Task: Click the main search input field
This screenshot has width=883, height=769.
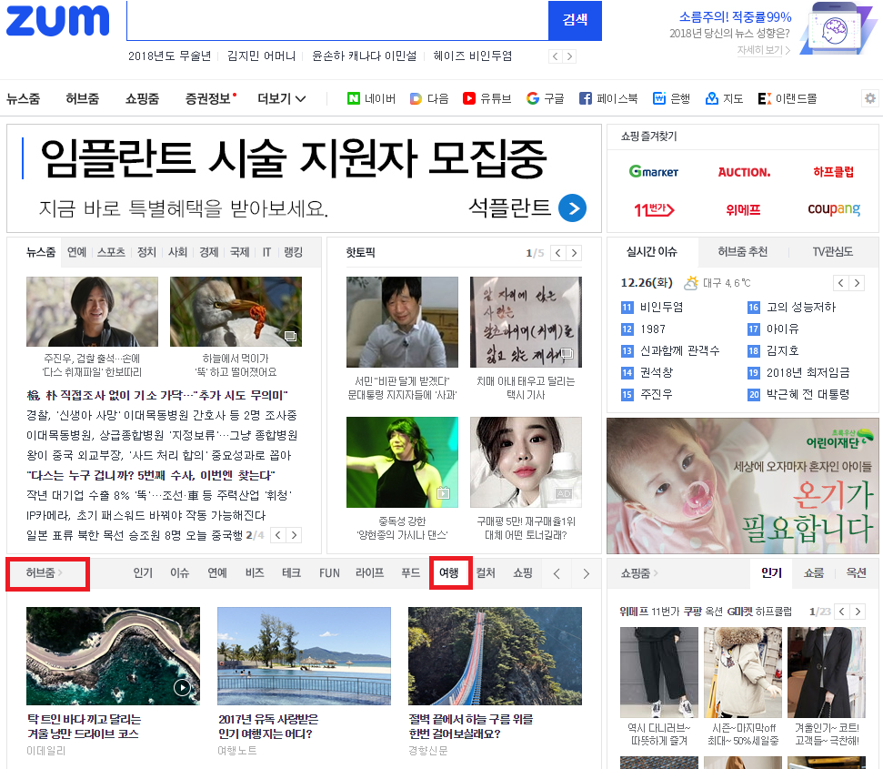Action: [336, 20]
